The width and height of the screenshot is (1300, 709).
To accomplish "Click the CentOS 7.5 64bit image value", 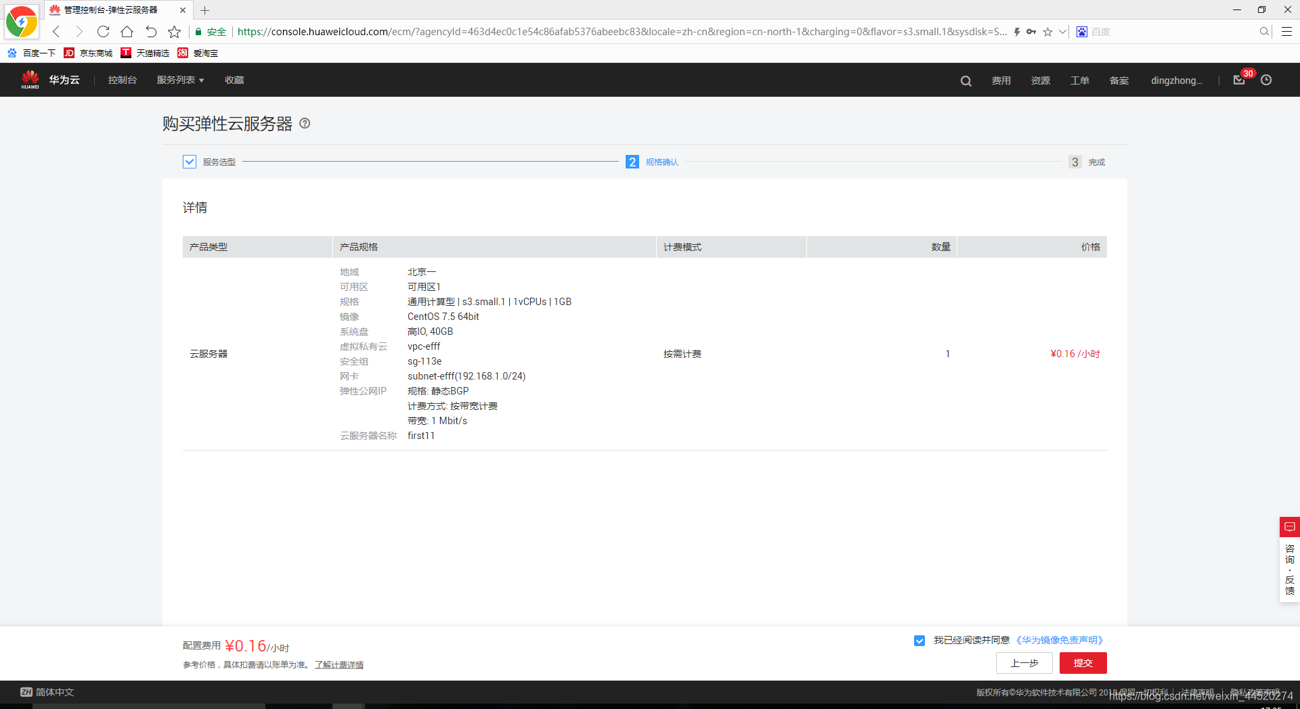I will (x=443, y=317).
